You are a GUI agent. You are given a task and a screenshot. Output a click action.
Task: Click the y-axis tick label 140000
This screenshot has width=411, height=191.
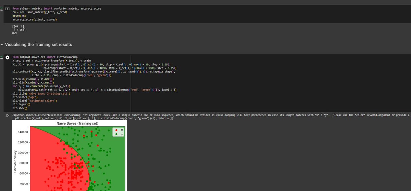(x=24, y=132)
